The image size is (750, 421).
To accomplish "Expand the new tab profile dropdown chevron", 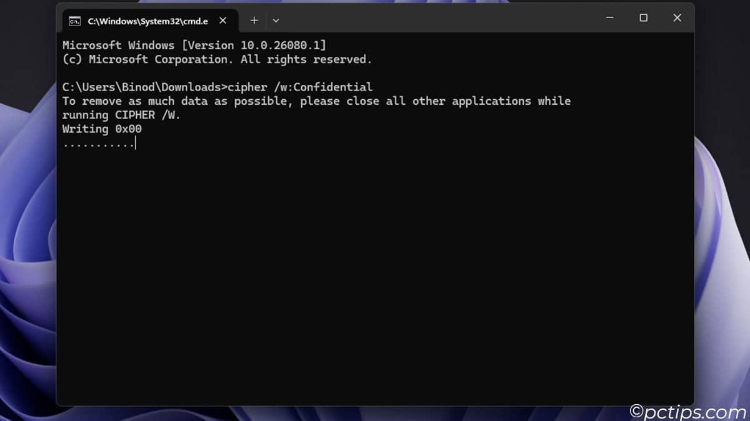I will pos(276,21).
